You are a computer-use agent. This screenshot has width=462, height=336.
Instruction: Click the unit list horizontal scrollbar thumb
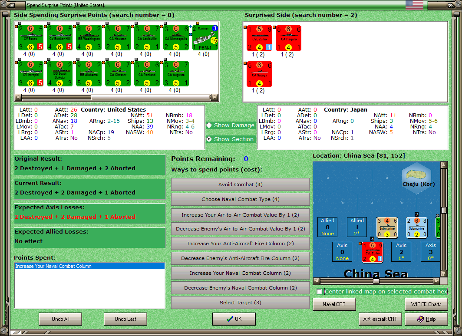point(151,97)
